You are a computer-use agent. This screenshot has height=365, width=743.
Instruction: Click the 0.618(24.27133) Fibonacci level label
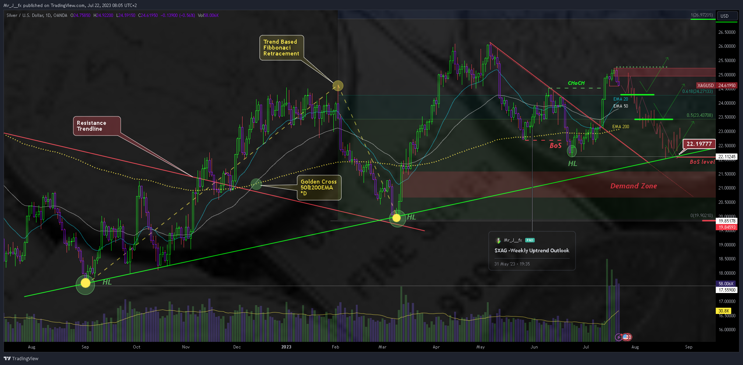click(x=697, y=91)
